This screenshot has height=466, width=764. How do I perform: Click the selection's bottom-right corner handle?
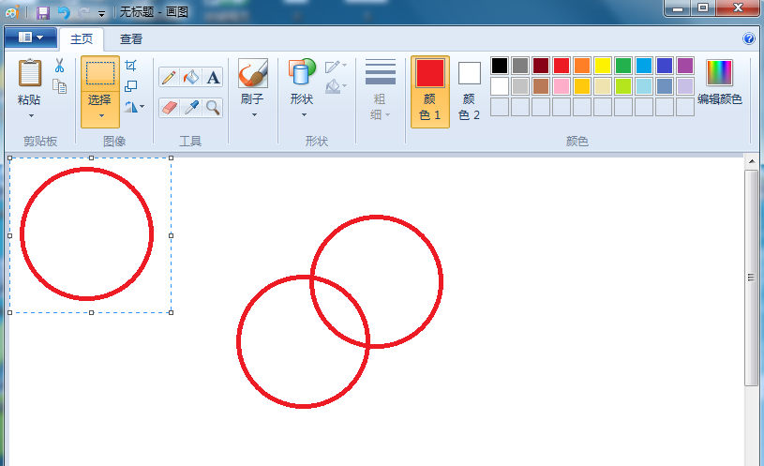[171, 312]
